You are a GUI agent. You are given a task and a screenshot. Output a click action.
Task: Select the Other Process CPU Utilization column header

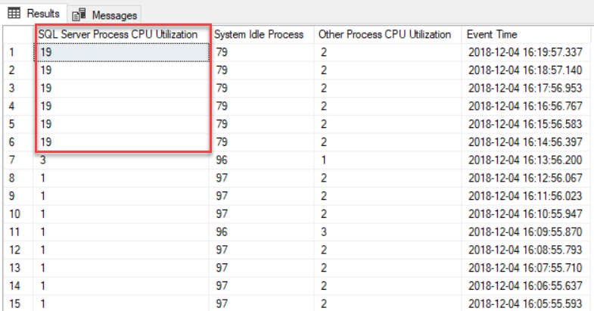[x=386, y=34]
